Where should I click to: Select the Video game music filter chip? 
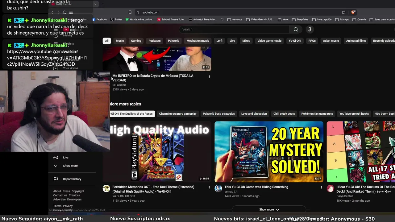(269, 41)
